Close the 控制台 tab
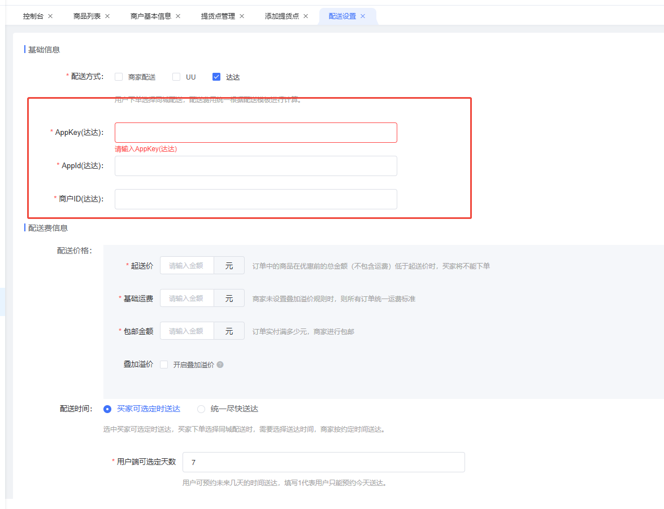 (50, 16)
